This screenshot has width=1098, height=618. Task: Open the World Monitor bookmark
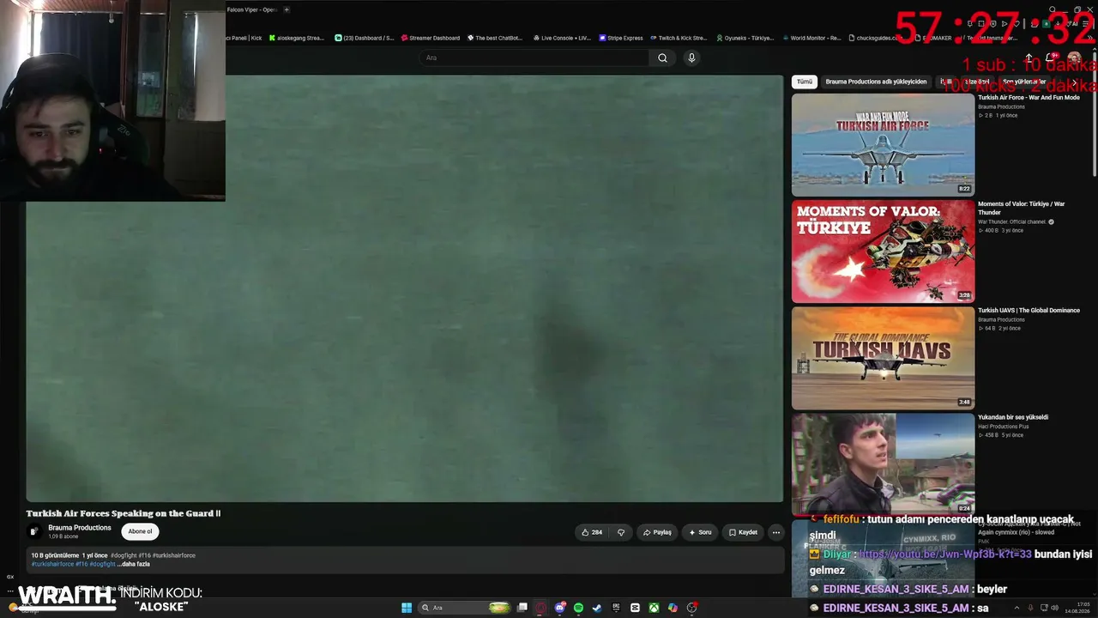pos(811,38)
